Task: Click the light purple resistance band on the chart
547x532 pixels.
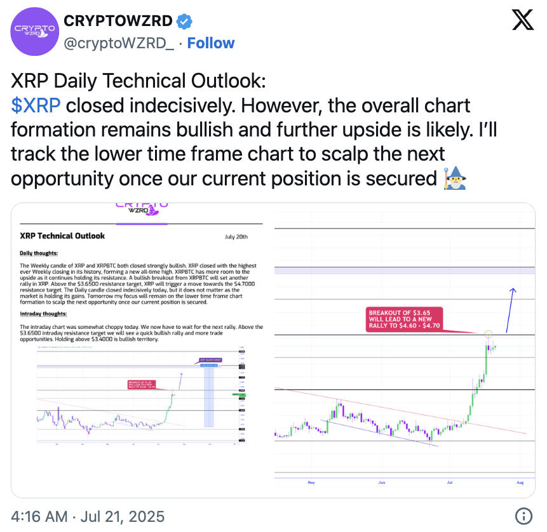Action: (405, 270)
